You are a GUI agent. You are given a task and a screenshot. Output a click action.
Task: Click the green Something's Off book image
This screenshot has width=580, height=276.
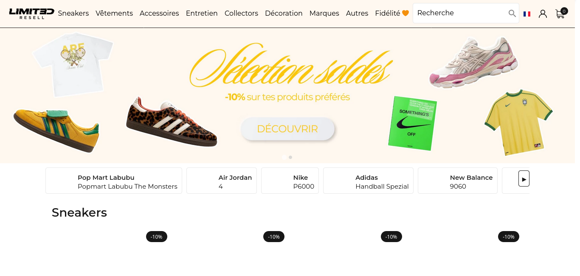412,123
